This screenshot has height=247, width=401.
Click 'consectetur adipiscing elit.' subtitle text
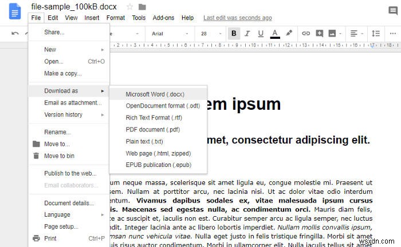(x=301, y=140)
